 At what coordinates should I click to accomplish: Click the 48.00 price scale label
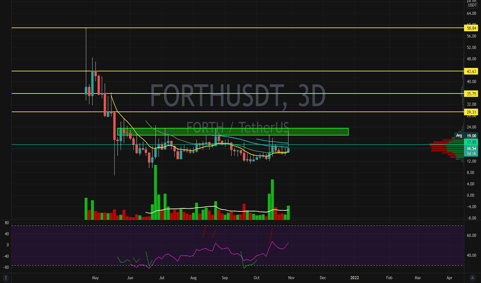coord(471,59)
